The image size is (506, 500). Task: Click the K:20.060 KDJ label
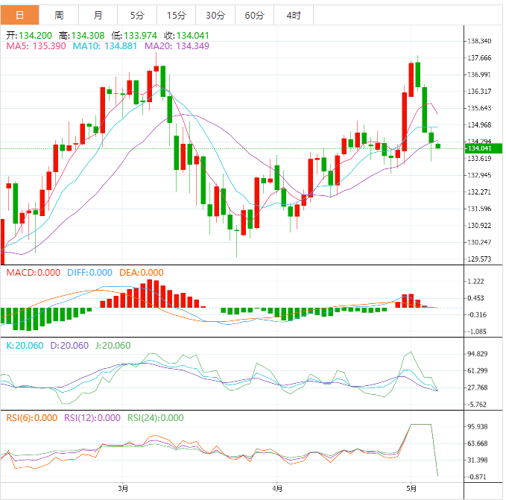pyautogui.click(x=25, y=346)
